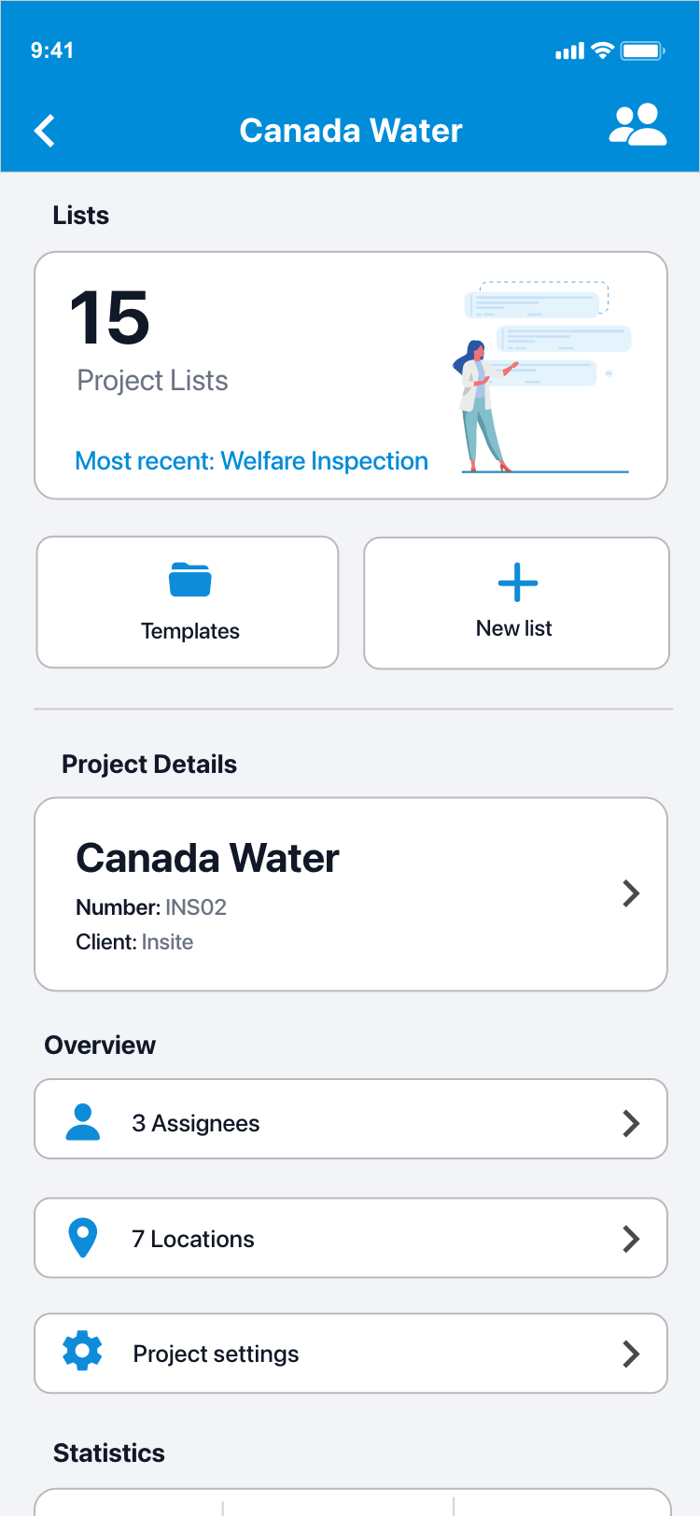
Task: Tap the Project settings row label
Action: click(x=216, y=1354)
